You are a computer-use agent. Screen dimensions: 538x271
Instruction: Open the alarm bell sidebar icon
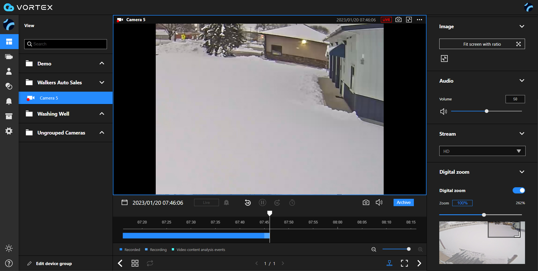(x=9, y=101)
